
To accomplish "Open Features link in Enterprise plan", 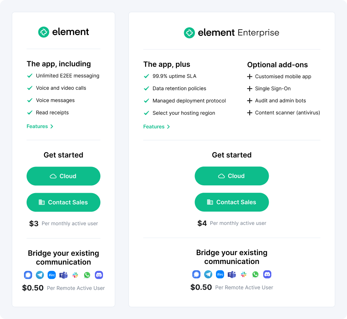I will [x=157, y=127].
